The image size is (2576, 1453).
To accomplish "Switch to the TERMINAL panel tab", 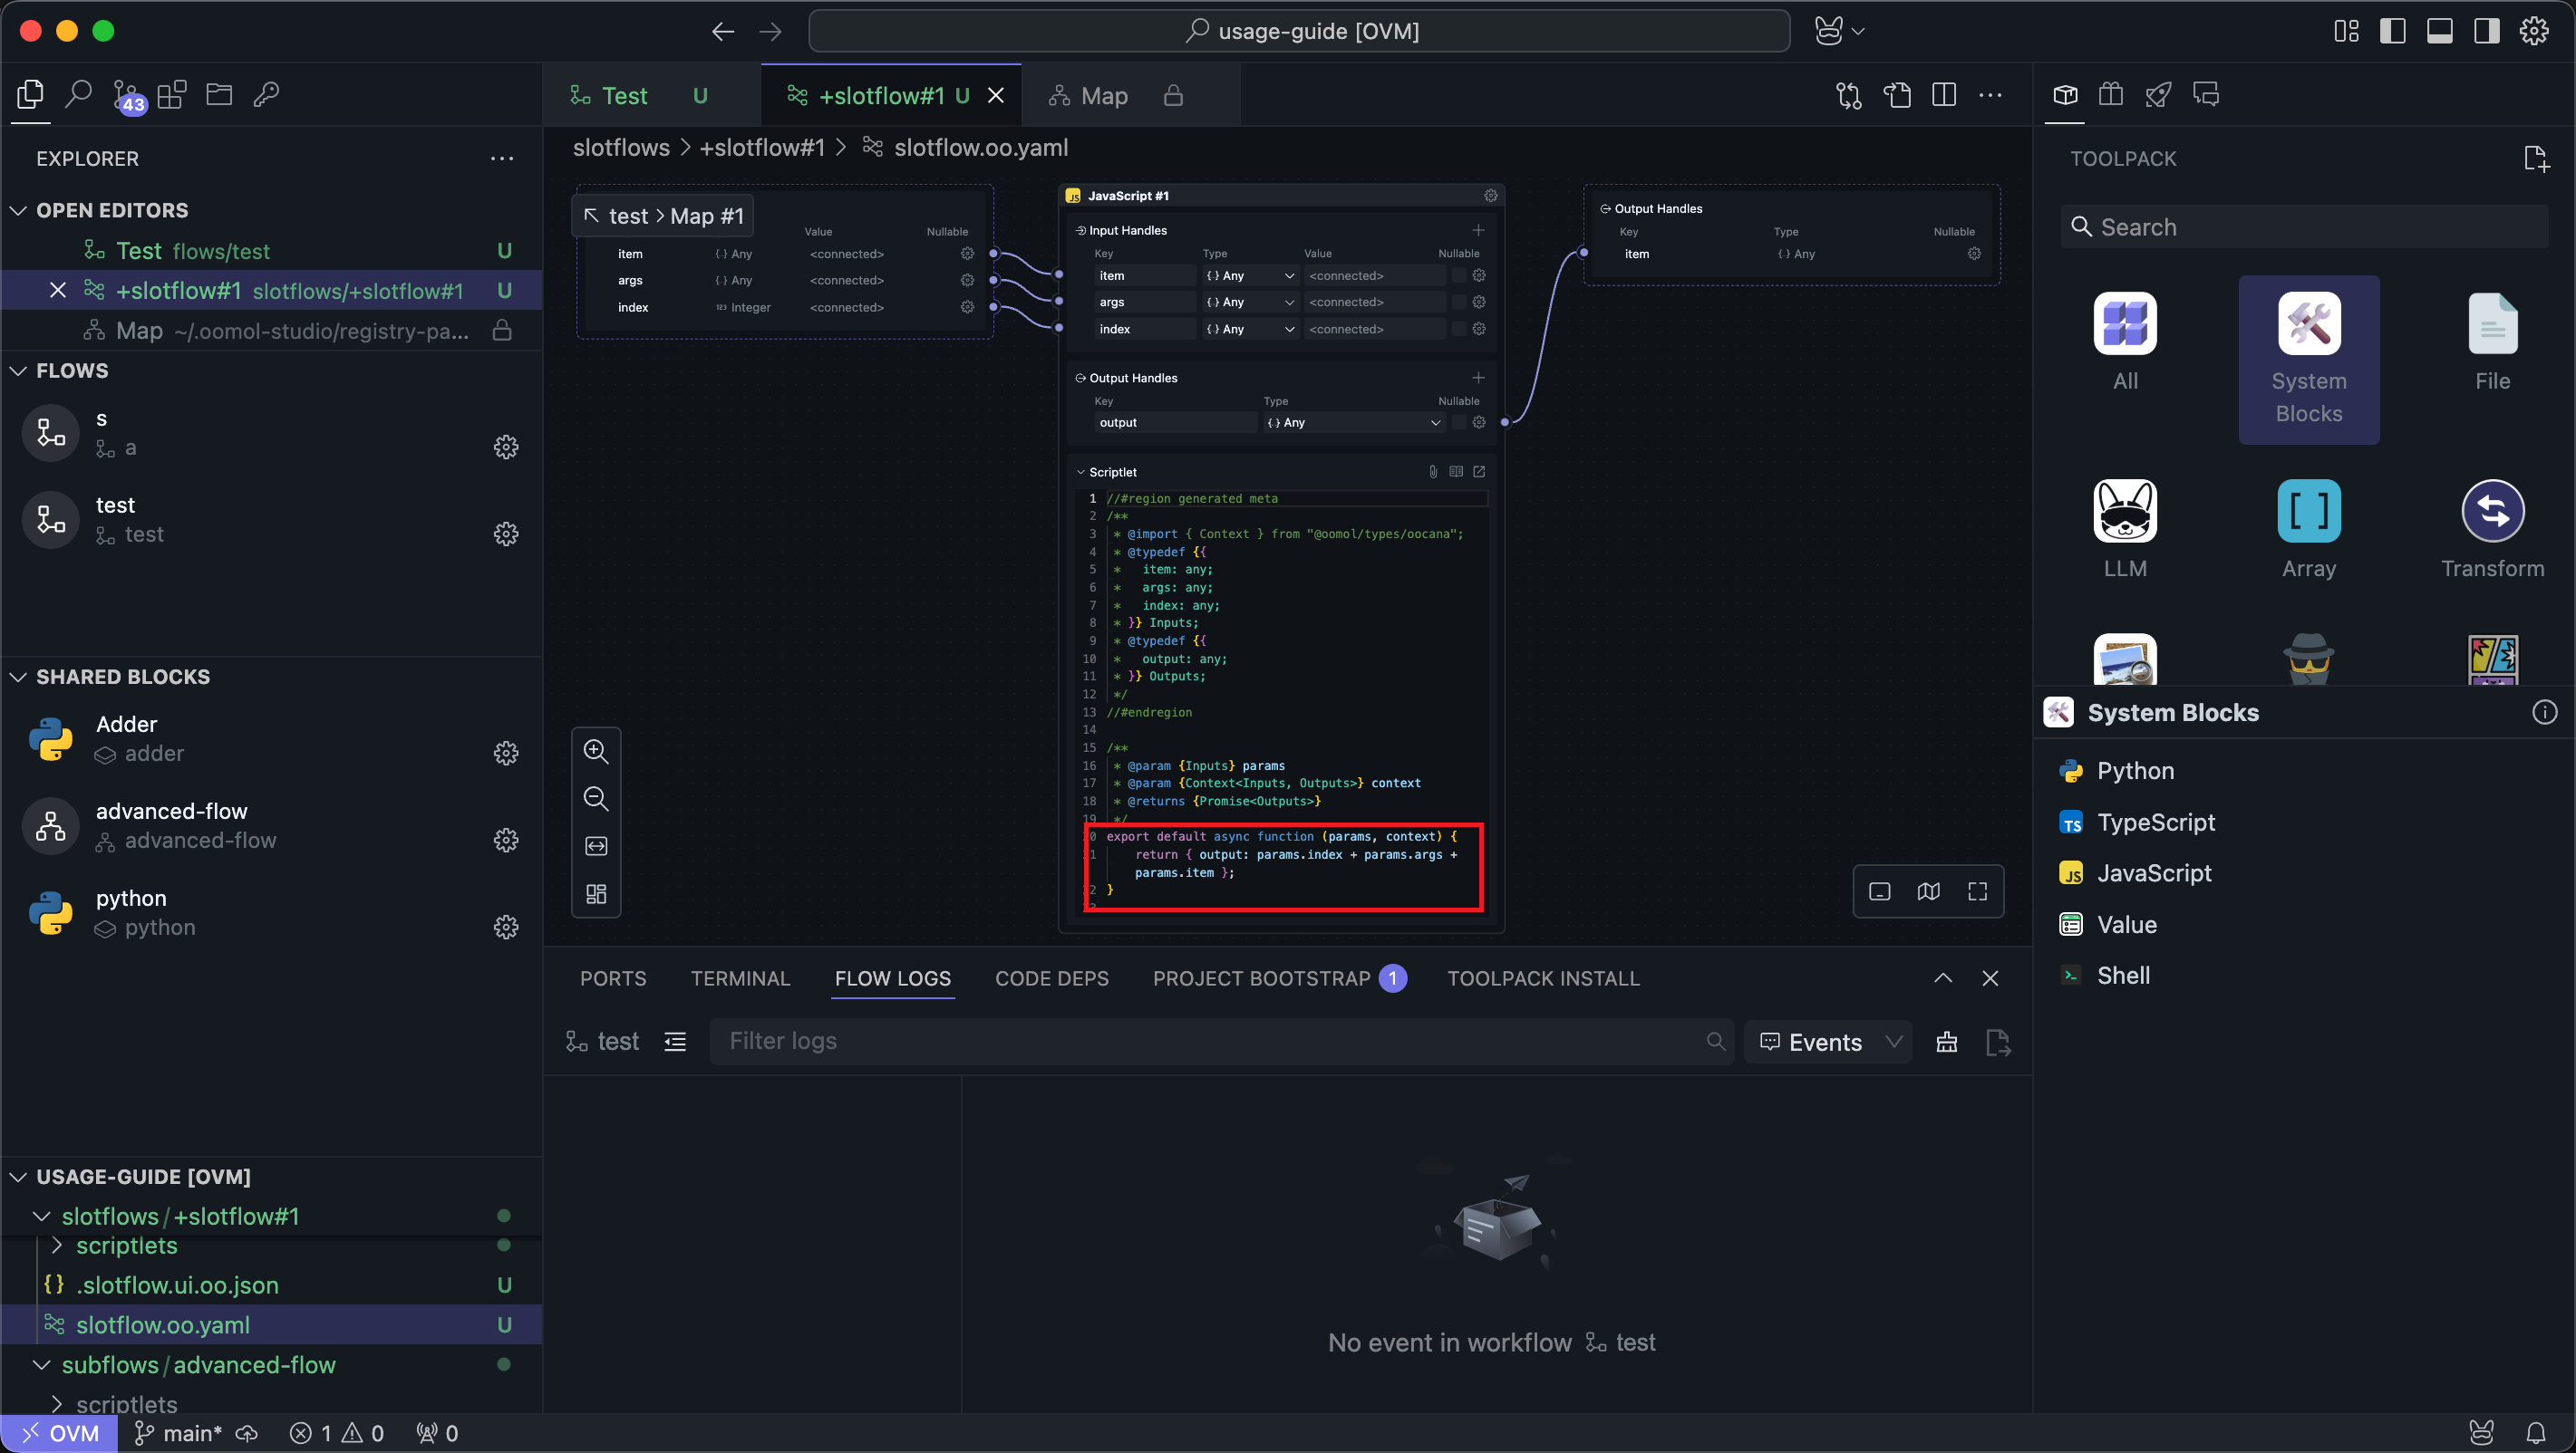I will coord(740,978).
